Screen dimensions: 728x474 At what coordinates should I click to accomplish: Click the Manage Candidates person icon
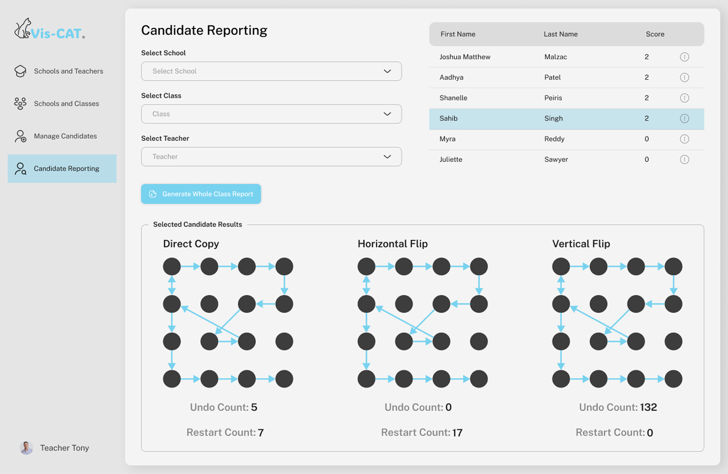tap(20, 136)
